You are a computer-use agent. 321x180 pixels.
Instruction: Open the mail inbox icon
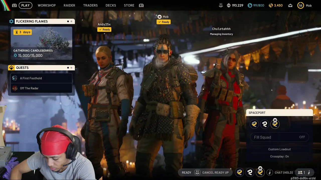coord(290,5)
